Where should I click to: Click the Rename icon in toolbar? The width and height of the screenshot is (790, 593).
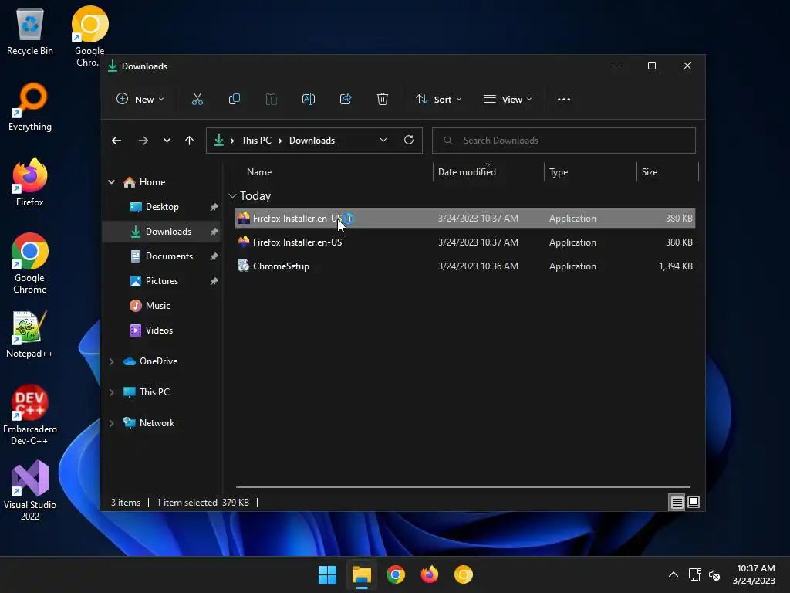pyautogui.click(x=309, y=100)
